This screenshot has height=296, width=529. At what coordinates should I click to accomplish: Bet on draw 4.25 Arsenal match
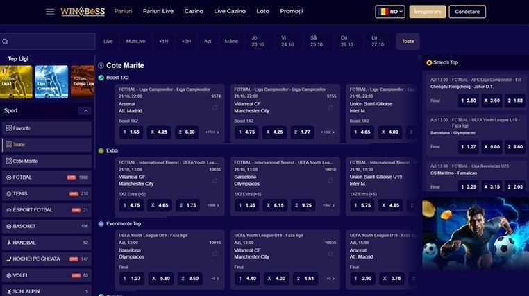(x=159, y=132)
